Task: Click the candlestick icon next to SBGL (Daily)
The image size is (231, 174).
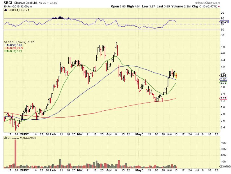Action: 6,42
